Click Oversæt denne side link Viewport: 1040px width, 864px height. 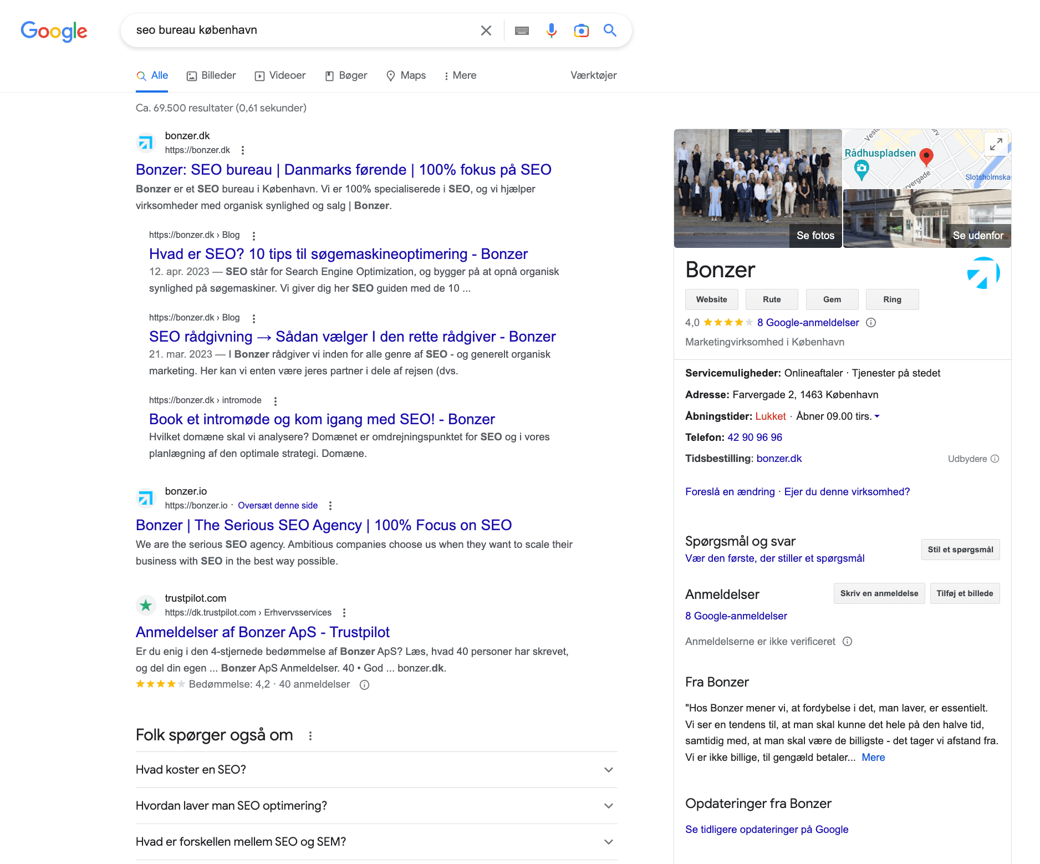[278, 506]
